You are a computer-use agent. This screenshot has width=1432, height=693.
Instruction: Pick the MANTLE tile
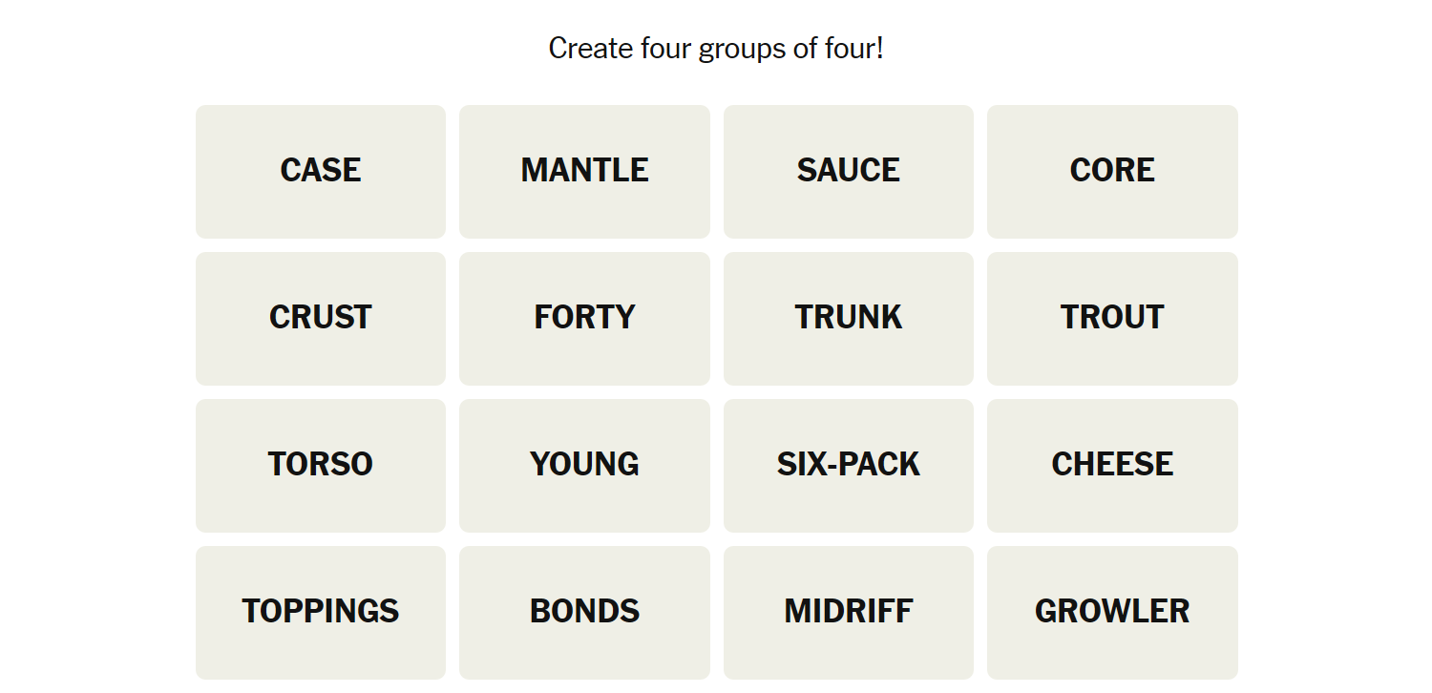[584, 172]
